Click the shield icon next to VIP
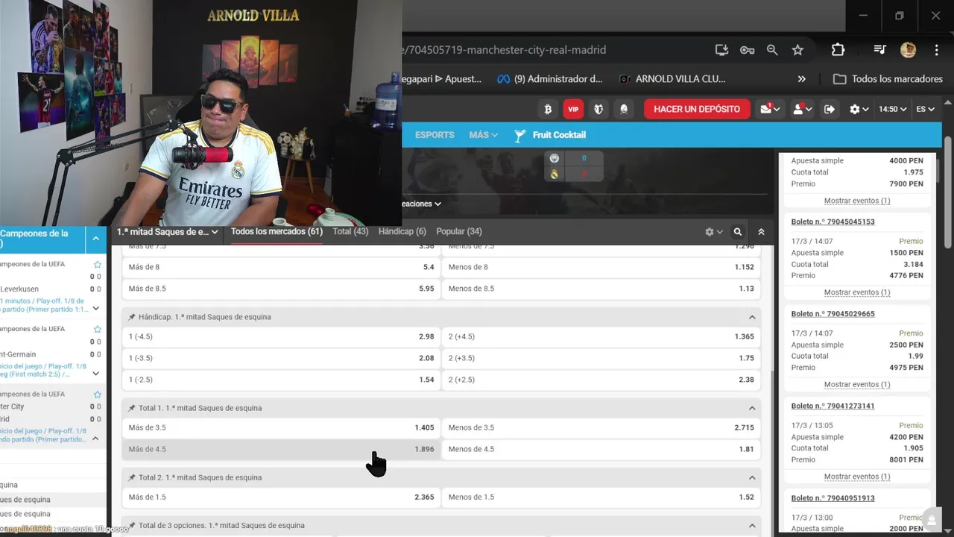This screenshot has height=537, width=954. [x=598, y=109]
